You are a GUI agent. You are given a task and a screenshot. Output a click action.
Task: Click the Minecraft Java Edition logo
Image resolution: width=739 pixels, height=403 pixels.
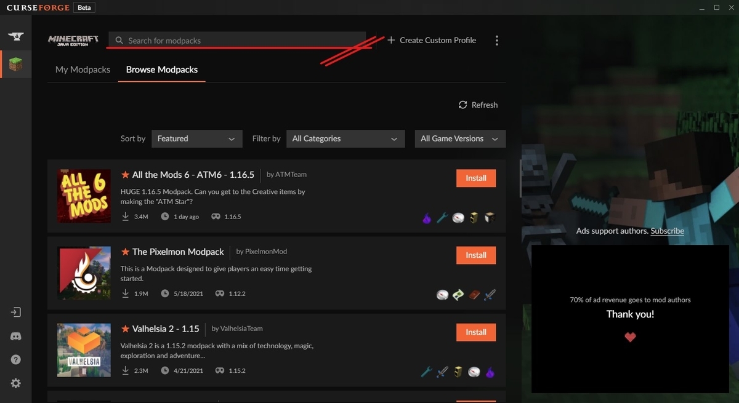(x=73, y=40)
